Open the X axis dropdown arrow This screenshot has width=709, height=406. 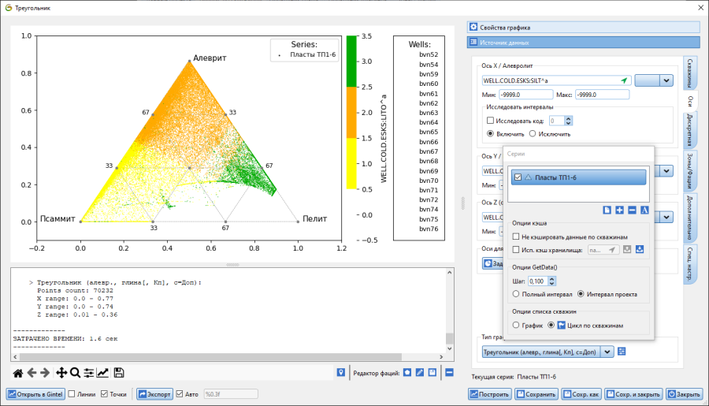(x=666, y=80)
